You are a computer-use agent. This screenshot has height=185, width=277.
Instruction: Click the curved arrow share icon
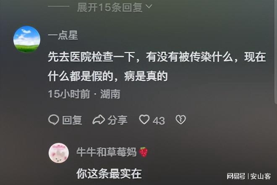(99, 120)
